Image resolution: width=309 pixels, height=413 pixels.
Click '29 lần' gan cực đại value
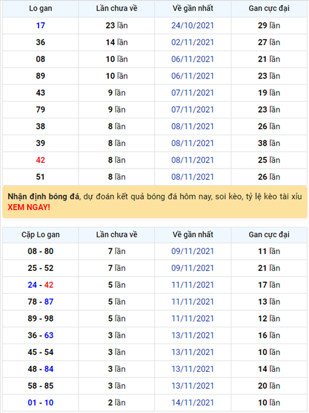[269, 26]
